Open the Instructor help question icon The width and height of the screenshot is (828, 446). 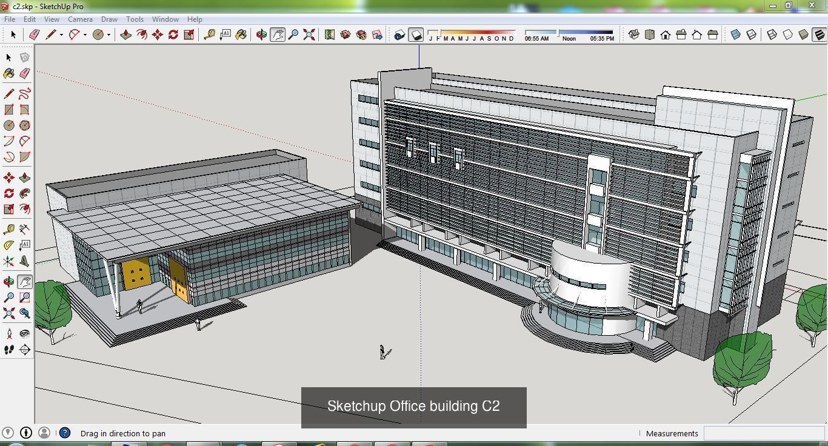click(x=65, y=433)
